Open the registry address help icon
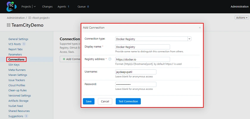 click(110, 59)
